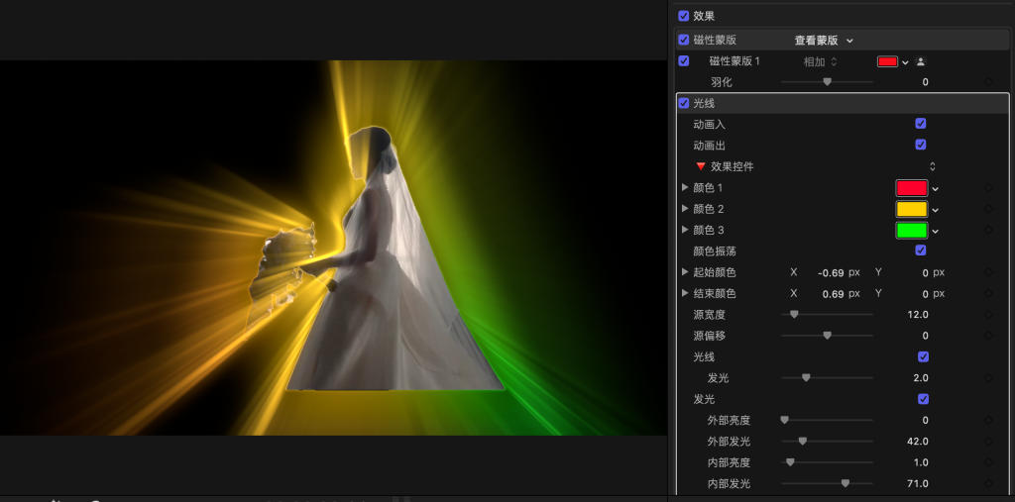
Task: Click the green 颜色 3 color swatch
Action: pos(911,231)
